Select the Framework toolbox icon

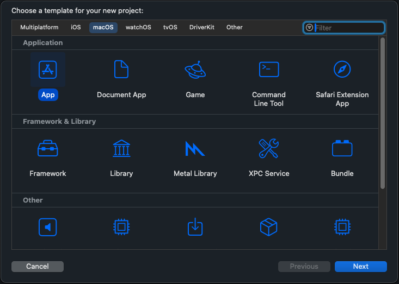[48, 148]
